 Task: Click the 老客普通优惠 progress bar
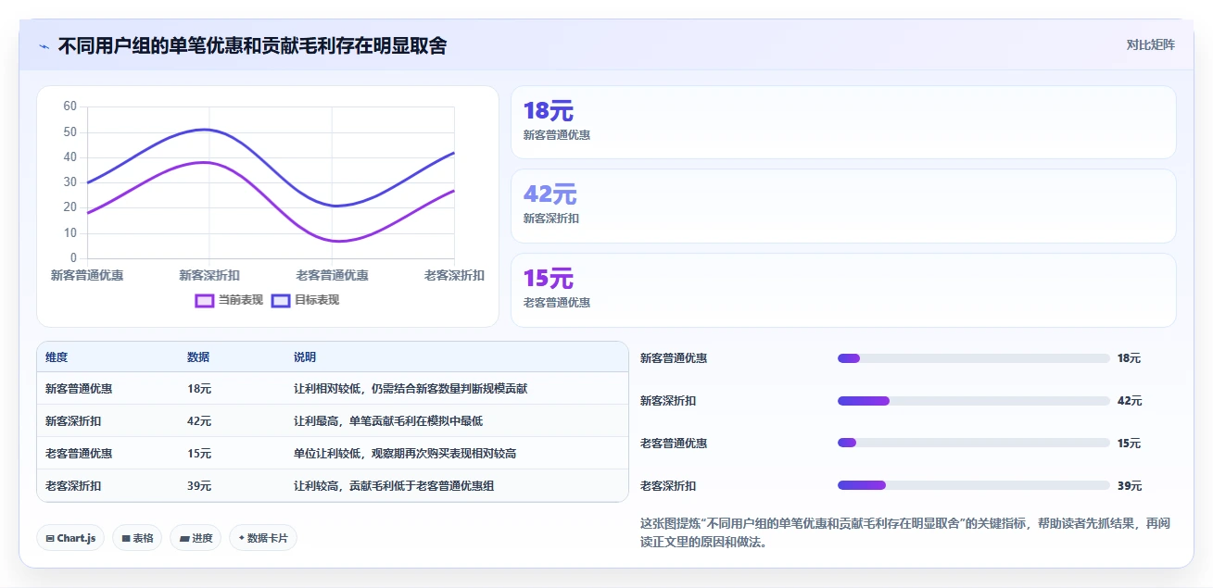coord(974,443)
